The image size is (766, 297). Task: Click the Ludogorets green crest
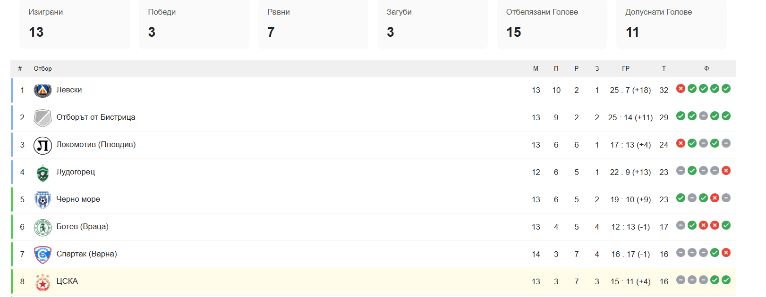click(x=43, y=173)
